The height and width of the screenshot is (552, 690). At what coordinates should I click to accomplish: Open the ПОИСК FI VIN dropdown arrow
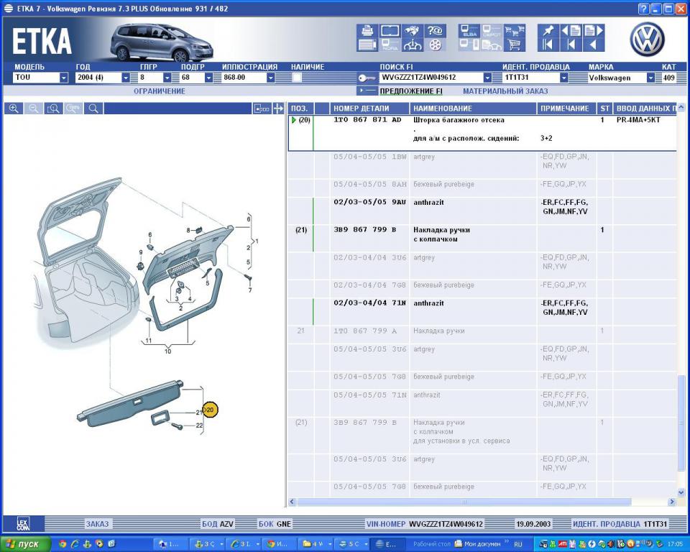point(487,78)
